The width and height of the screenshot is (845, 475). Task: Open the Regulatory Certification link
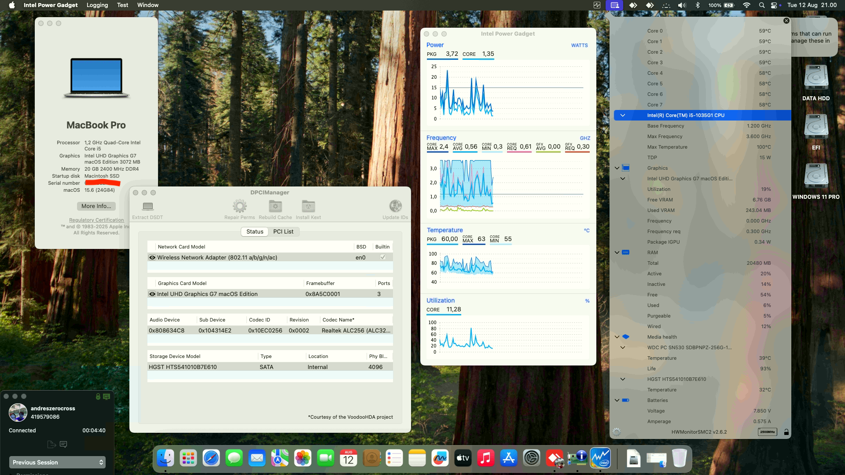(96, 220)
